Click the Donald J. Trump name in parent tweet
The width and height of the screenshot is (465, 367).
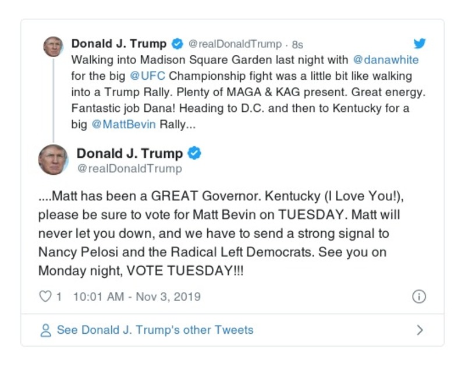click(x=119, y=44)
